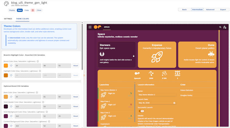Viewport: 230px width, 128px height.
Task: Switch to the THEME COLORS tab
Action: (x=22, y=19)
